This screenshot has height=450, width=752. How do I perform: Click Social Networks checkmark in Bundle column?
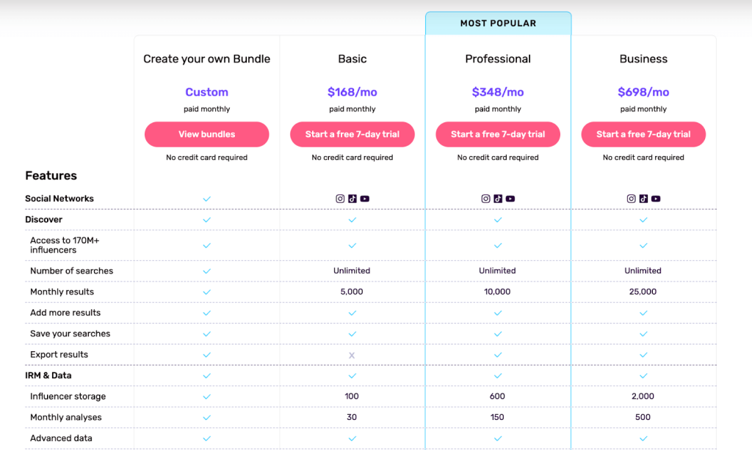coord(206,199)
